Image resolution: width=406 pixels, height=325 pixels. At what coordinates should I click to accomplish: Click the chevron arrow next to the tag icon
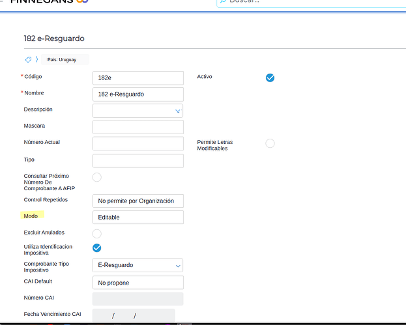pyautogui.click(x=36, y=59)
